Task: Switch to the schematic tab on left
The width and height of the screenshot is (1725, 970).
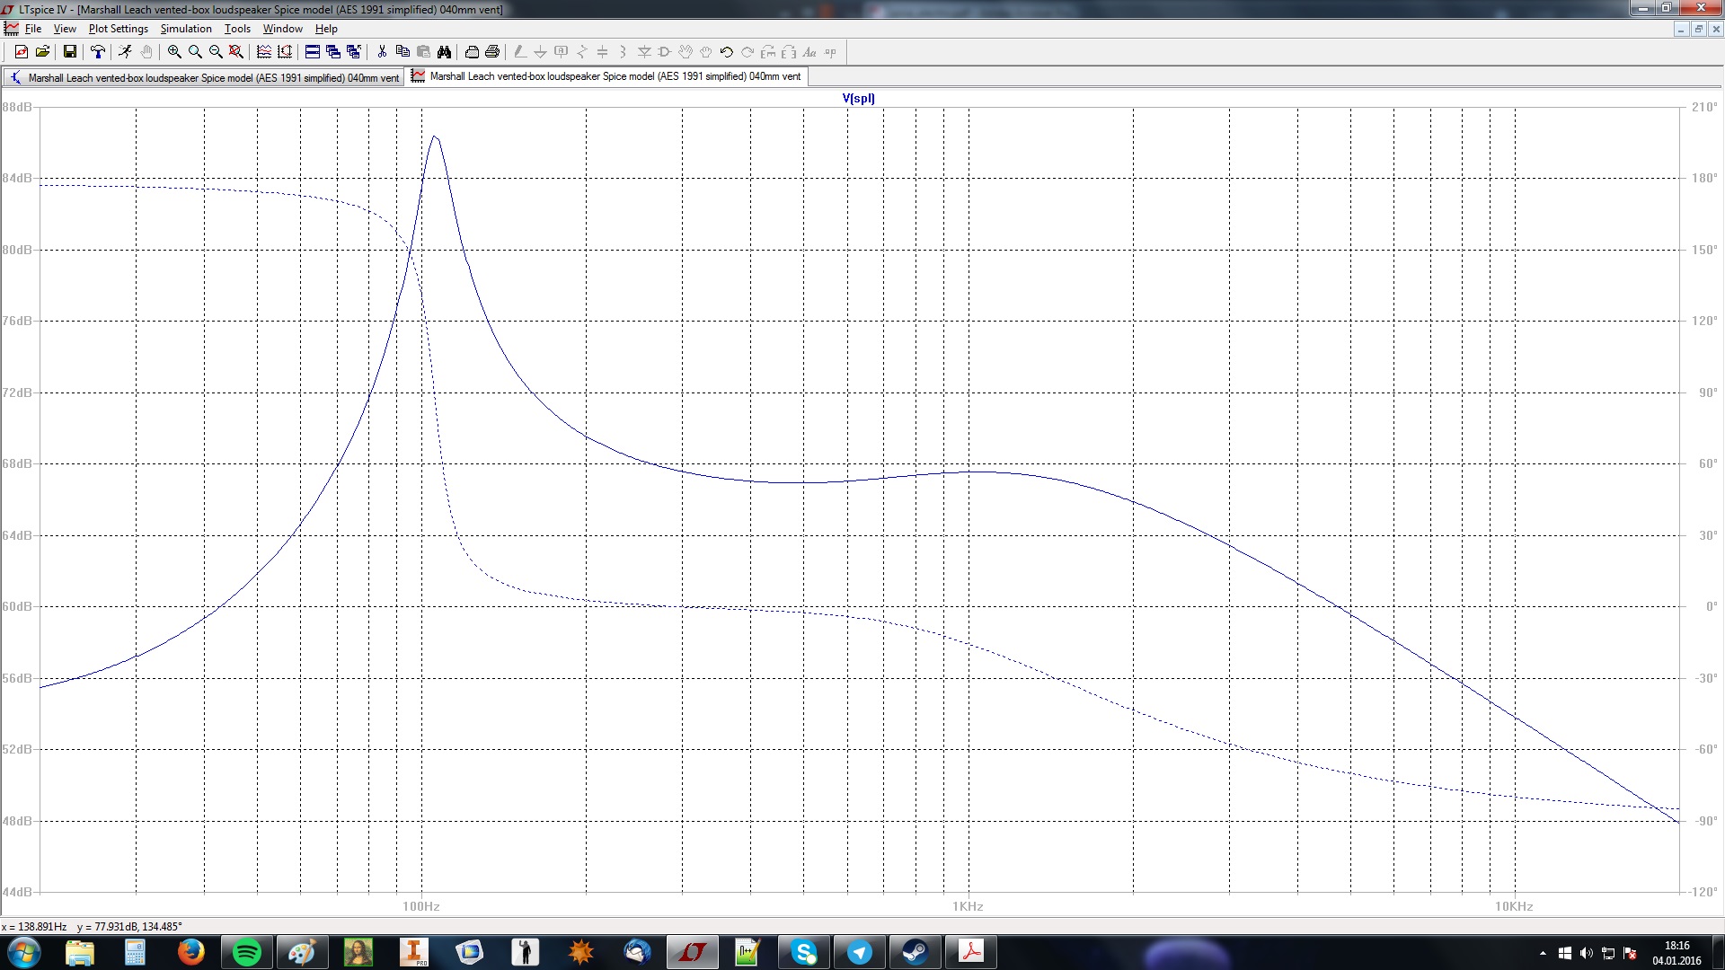Action: point(203,78)
